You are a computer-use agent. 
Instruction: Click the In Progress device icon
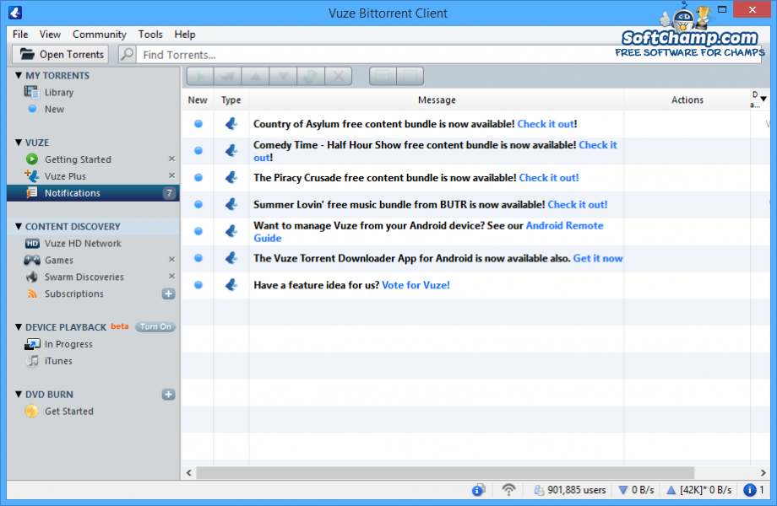[x=32, y=344]
